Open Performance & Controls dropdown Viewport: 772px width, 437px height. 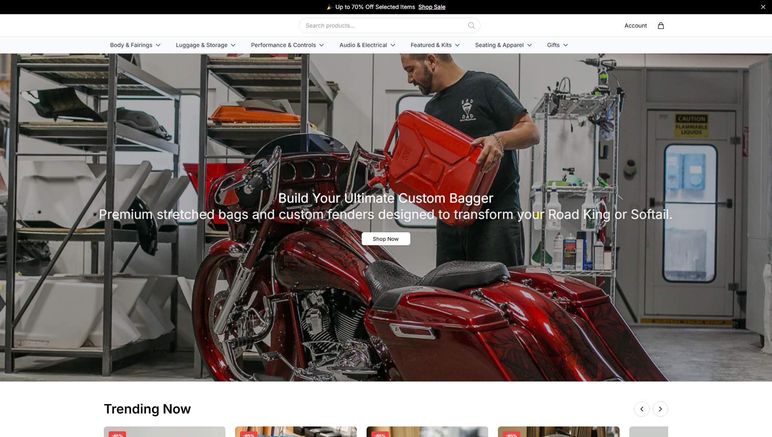(x=287, y=45)
